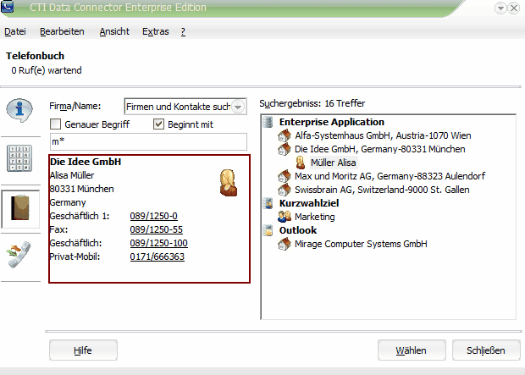525x375 pixels.
Task: Open the Datei menu
Action: [x=15, y=31]
